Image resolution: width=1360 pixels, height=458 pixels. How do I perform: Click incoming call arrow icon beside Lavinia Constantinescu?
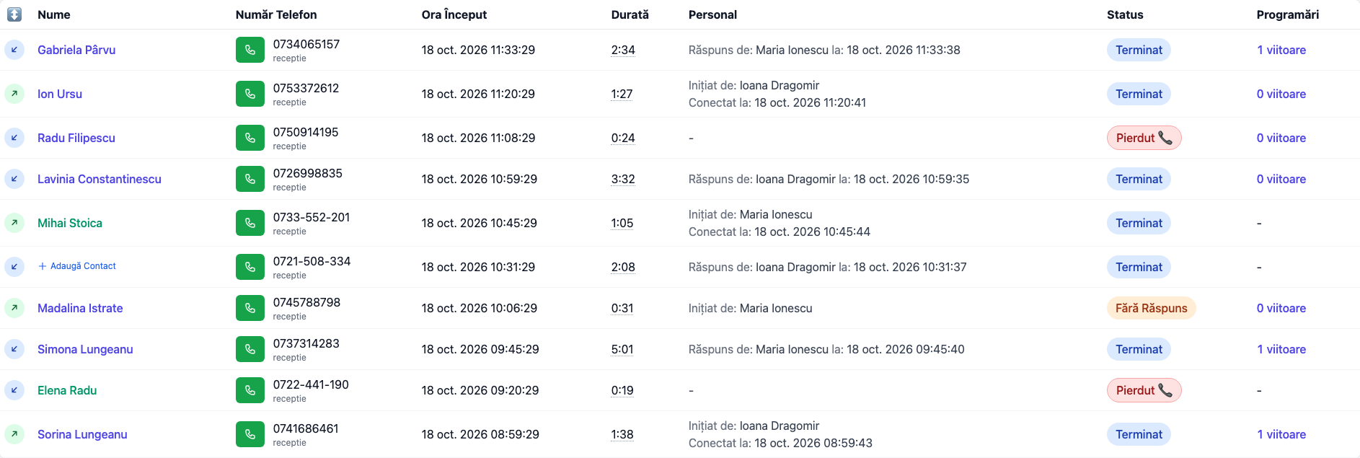(14, 179)
